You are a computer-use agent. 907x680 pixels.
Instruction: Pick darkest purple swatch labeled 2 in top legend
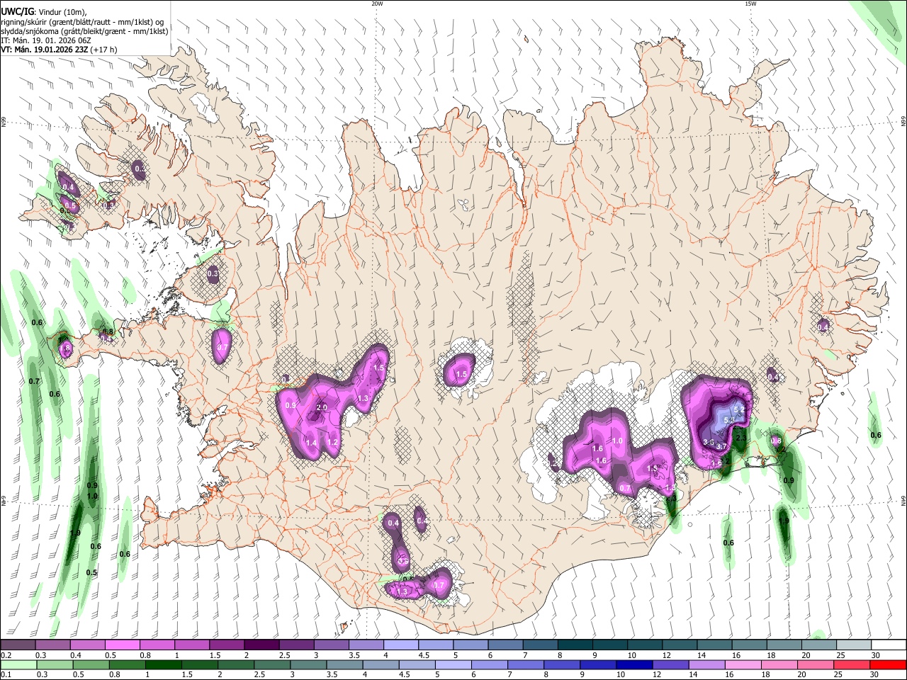pos(261,645)
